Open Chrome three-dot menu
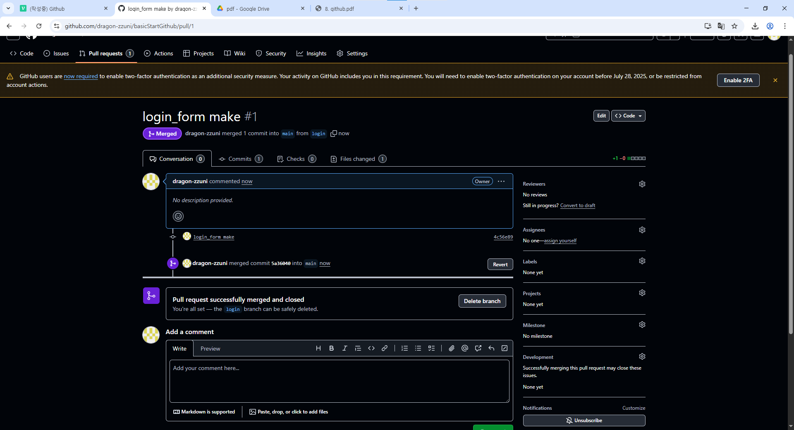This screenshot has width=794, height=430. click(785, 26)
